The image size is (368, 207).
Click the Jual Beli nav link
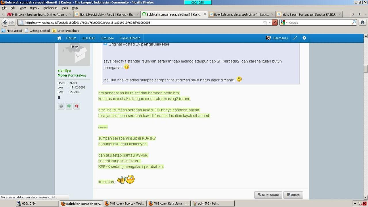pyautogui.click(x=88, y=38)
